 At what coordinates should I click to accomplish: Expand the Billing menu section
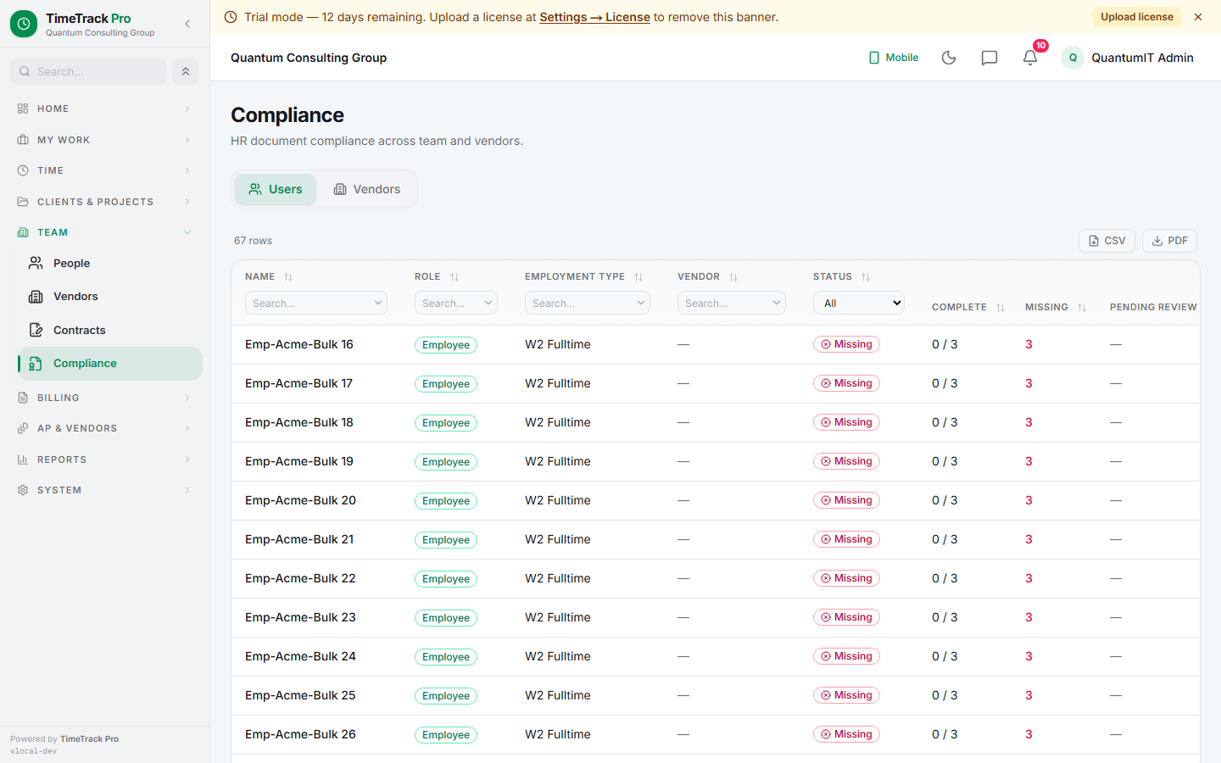(x=105, y=398)
